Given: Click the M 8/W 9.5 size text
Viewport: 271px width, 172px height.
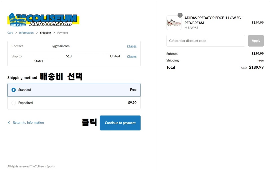Looking at the screenshot, I should [x=191, y=28].
